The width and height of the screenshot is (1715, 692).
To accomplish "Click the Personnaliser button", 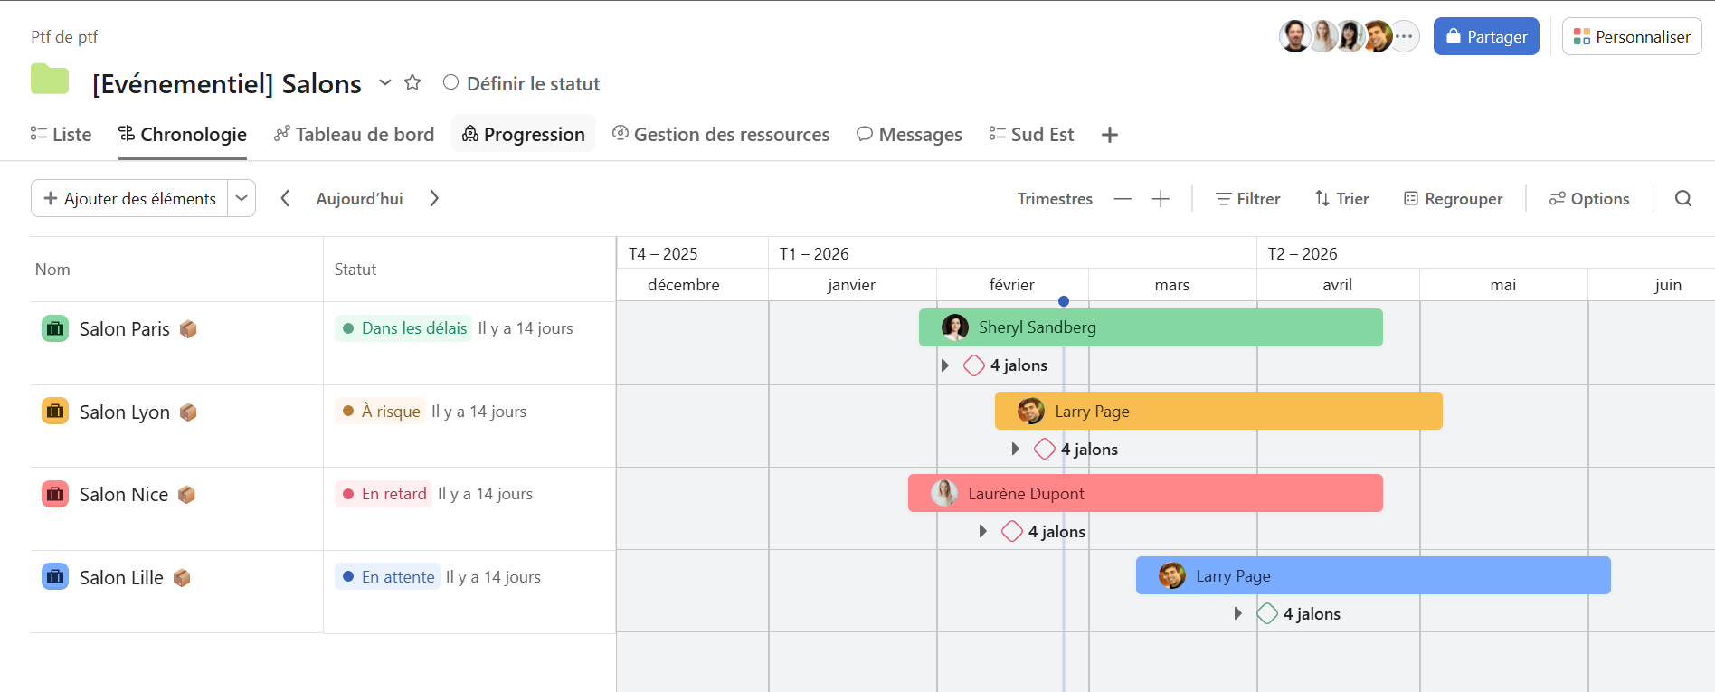I will [x=1631, y=37].
